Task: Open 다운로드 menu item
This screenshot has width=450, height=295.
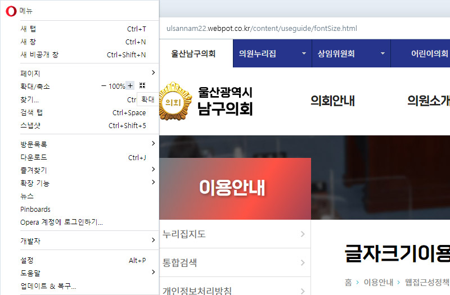Action: coord(83,157)
